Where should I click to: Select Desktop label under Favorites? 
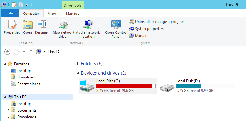pyautogui.click(x=24, y=71)
